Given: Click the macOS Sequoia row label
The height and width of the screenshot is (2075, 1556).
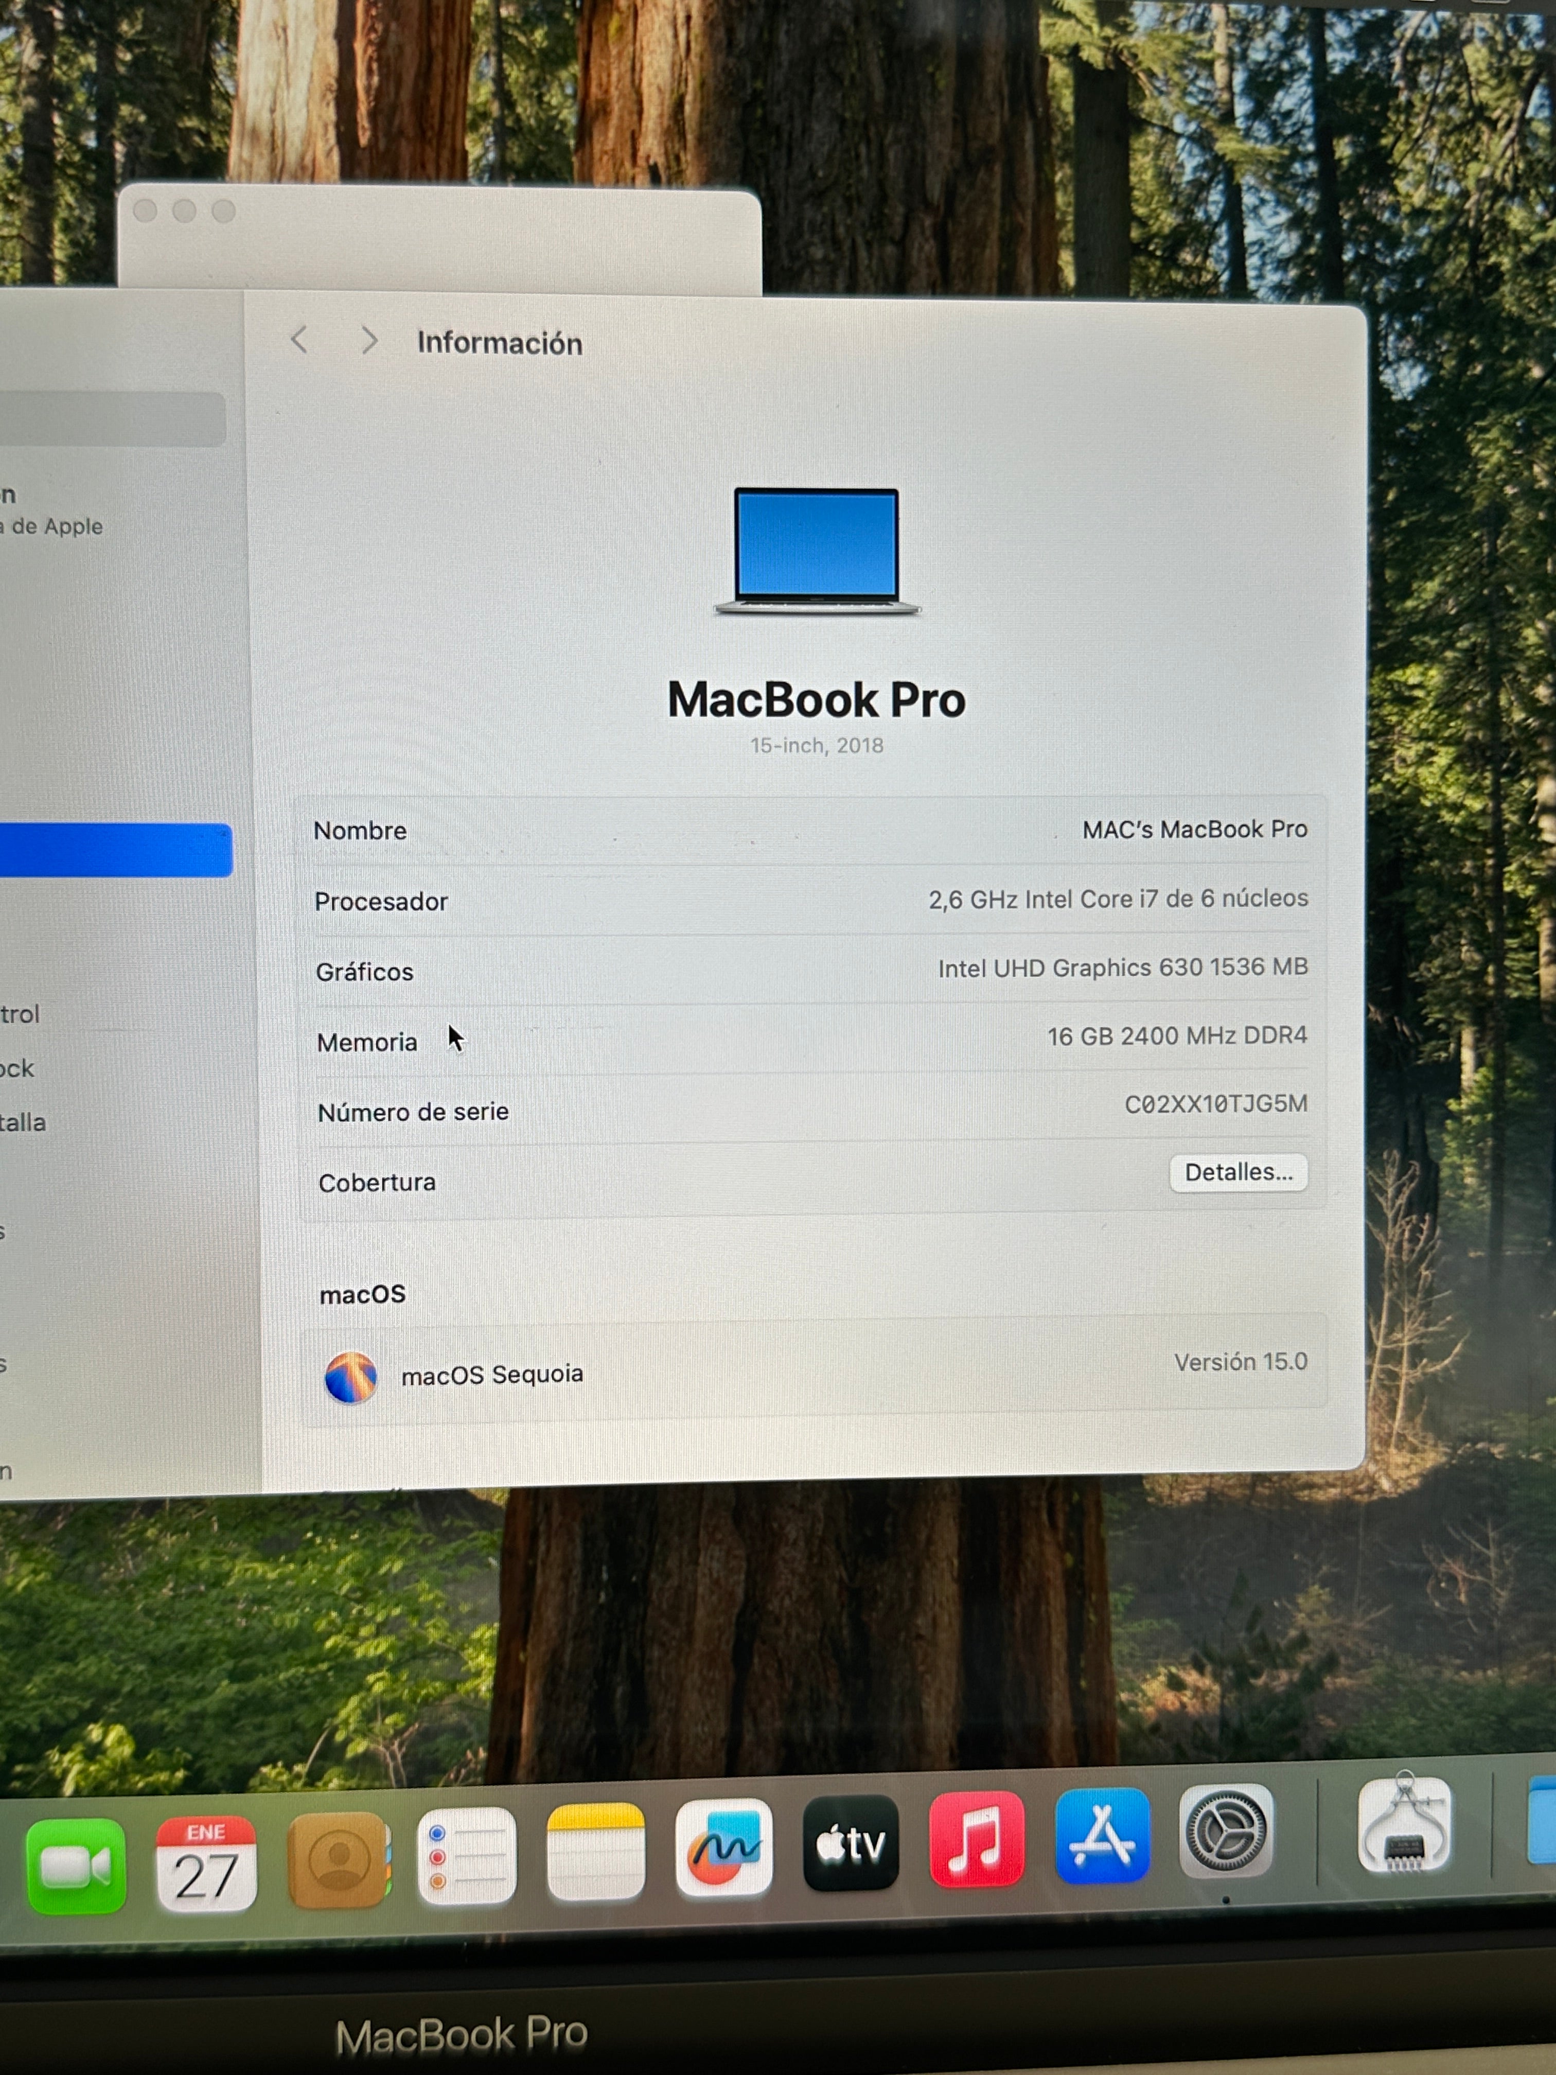Looking at the screenshot, I should pyautogui.click(x=492, y=1375).
